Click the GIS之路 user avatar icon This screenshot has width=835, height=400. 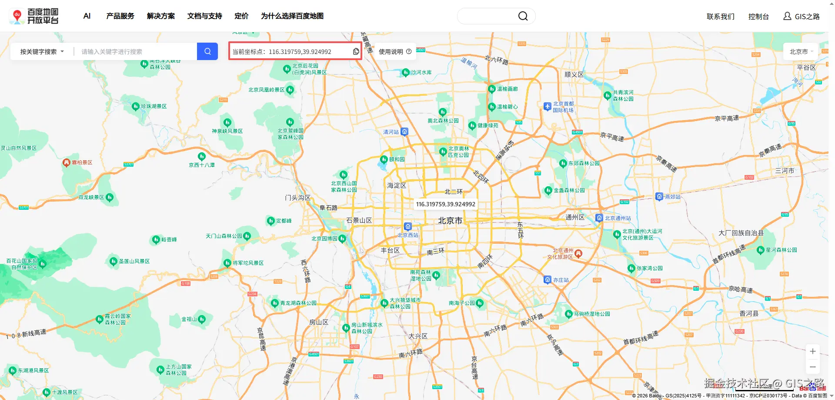coord(787,16)
